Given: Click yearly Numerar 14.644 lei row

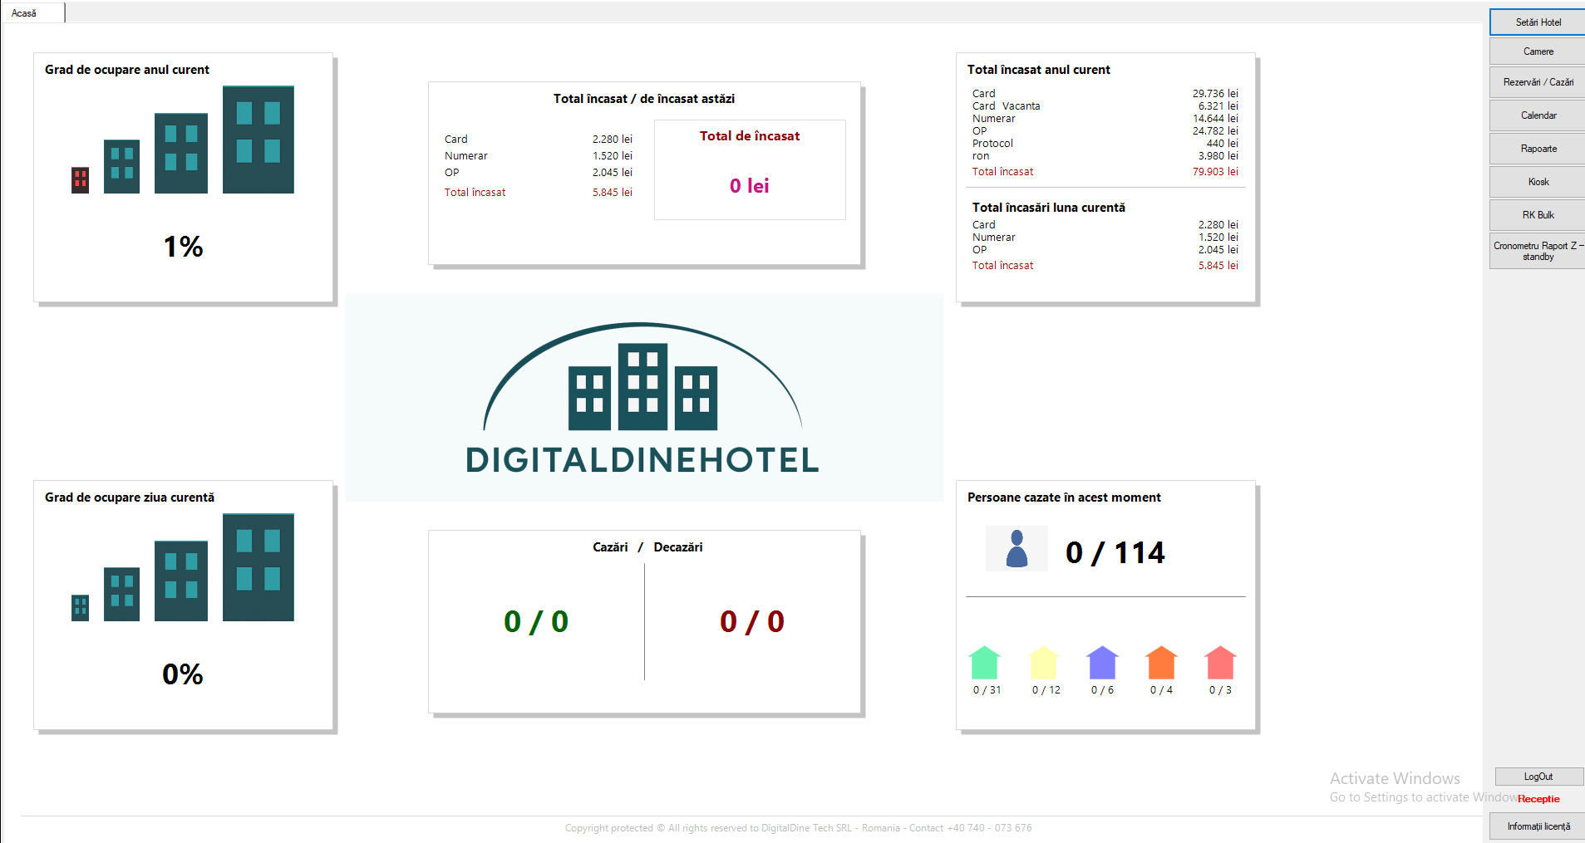Looking at the screenshot, I should [1105, 119].
